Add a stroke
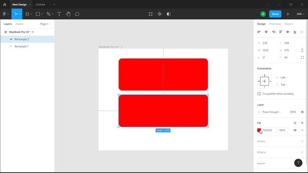The height and width of the screenshot is (173, 308). (x=302, y=141)
